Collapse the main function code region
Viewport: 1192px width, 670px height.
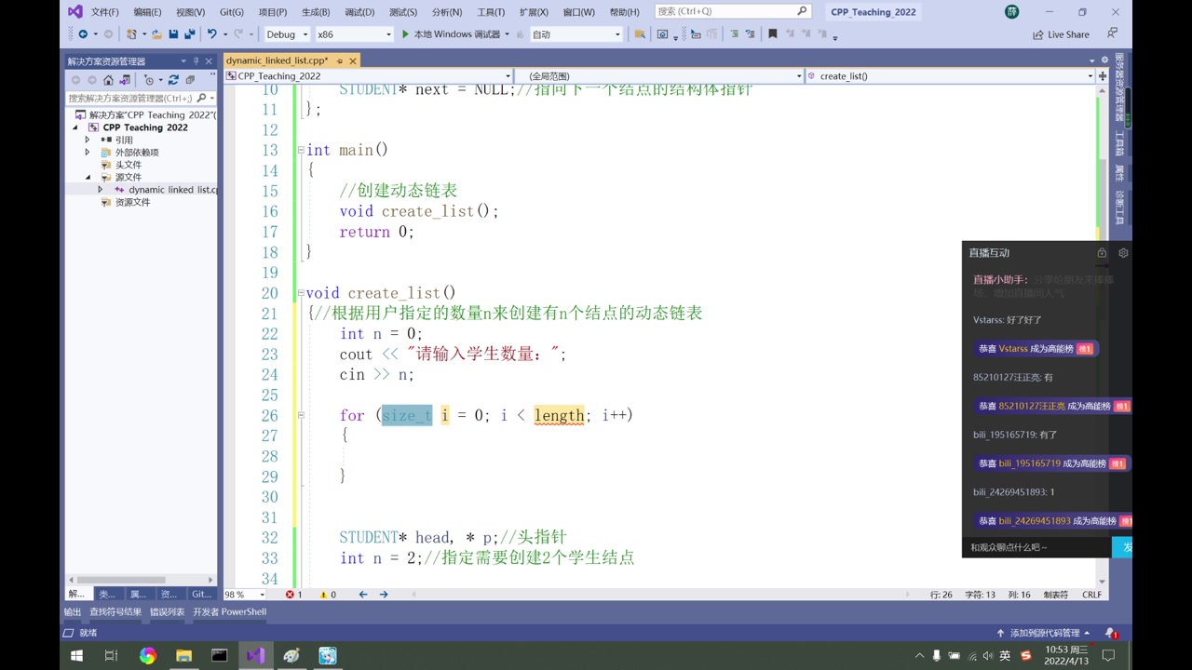[x=300, y=150]
